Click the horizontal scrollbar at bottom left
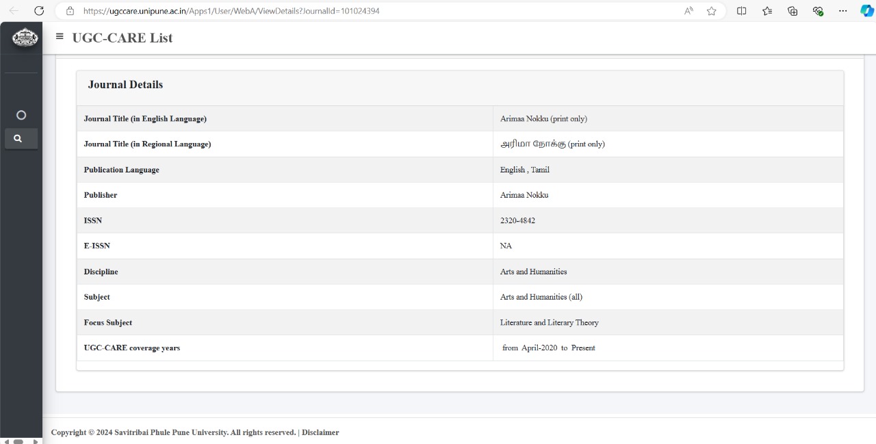The height and width of the screenshot is (444, 876). click(x=18, y=441)
